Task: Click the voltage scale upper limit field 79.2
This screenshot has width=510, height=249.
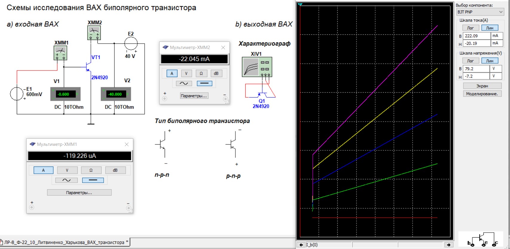Action: pyautogui.click(x=476, y=69)
